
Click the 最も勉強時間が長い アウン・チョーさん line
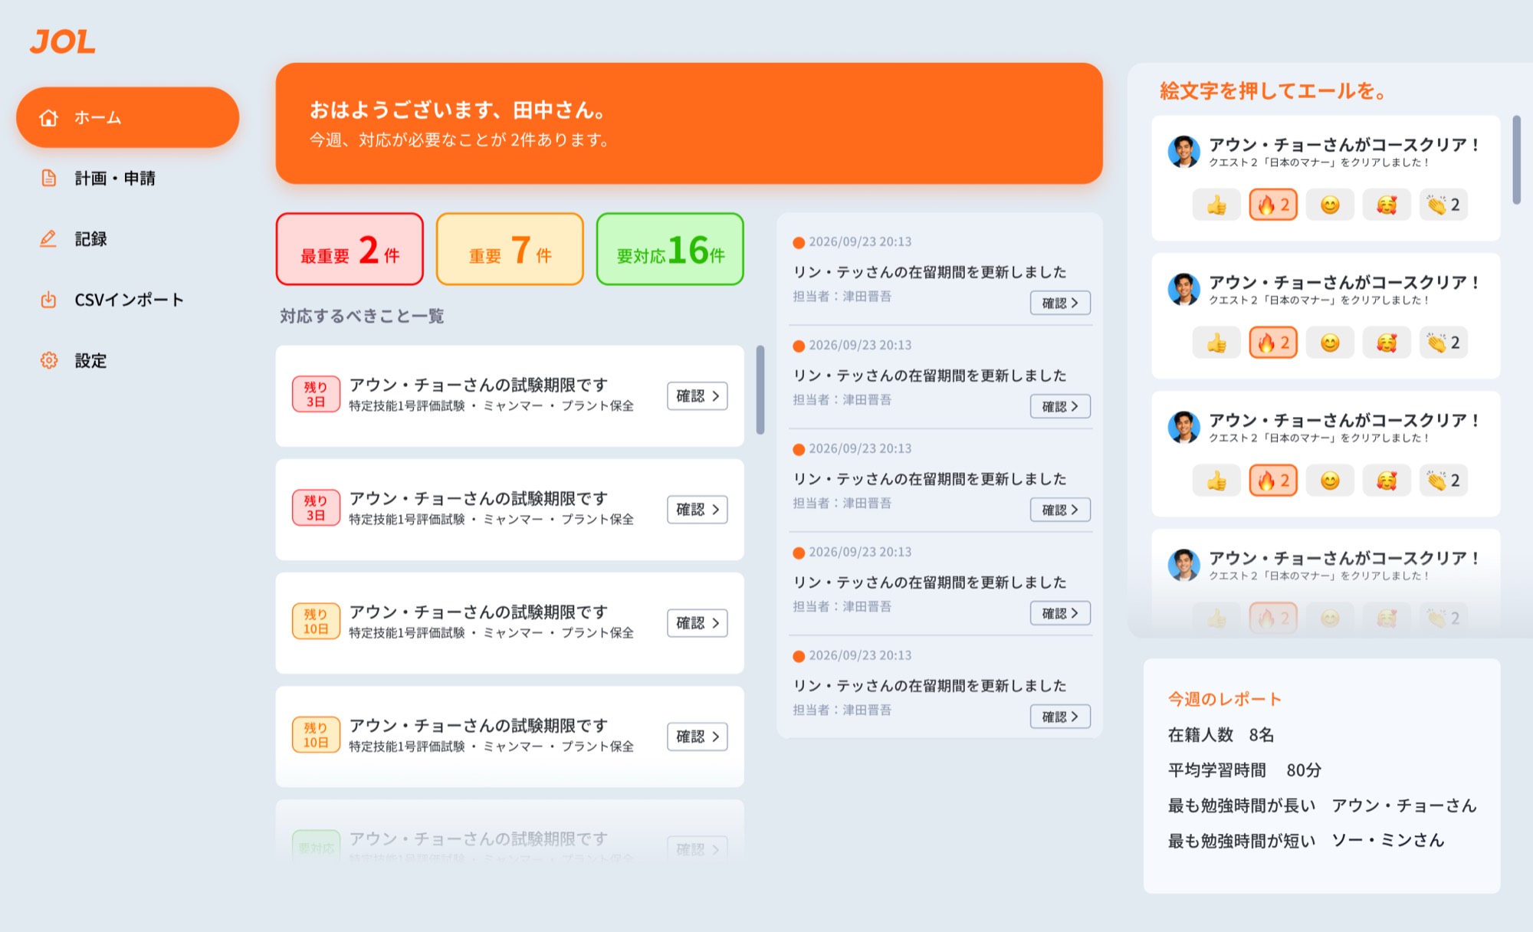pos(1322,806)
